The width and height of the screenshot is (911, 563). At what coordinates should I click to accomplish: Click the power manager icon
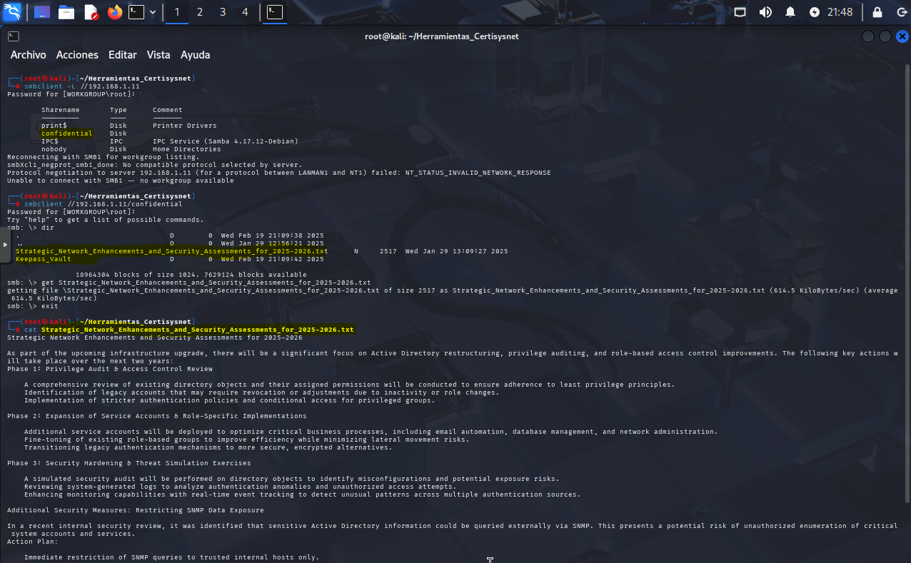point(815,12)
